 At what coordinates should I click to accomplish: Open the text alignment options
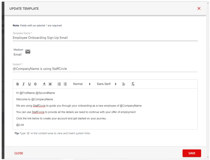coord(124,84)
